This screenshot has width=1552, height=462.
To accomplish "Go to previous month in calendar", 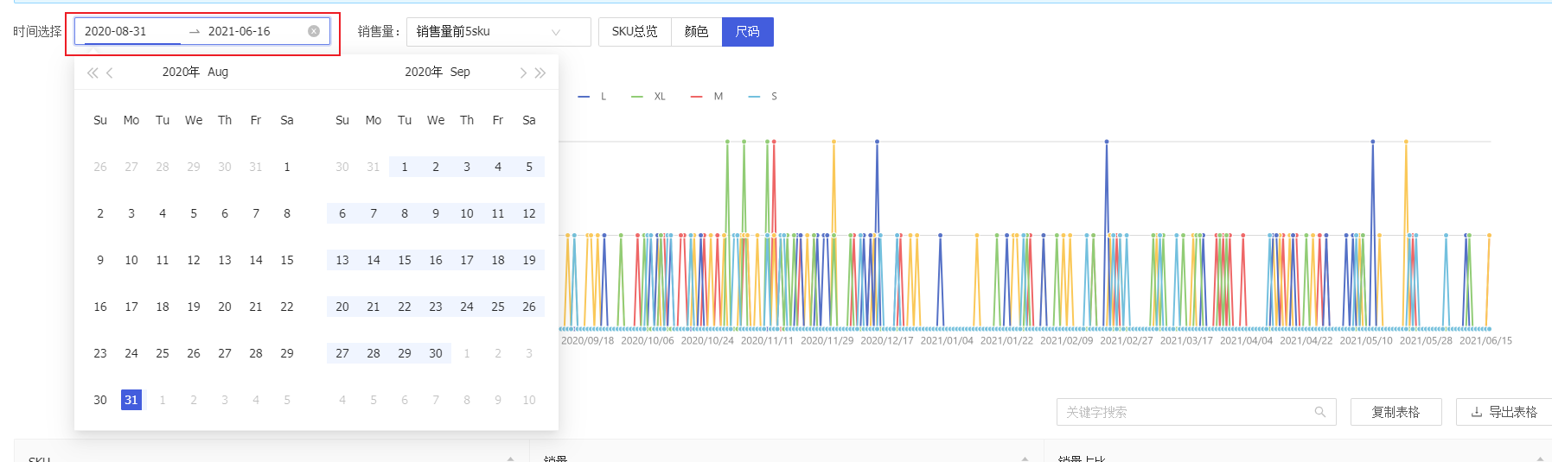I will (x=110, y=73).
